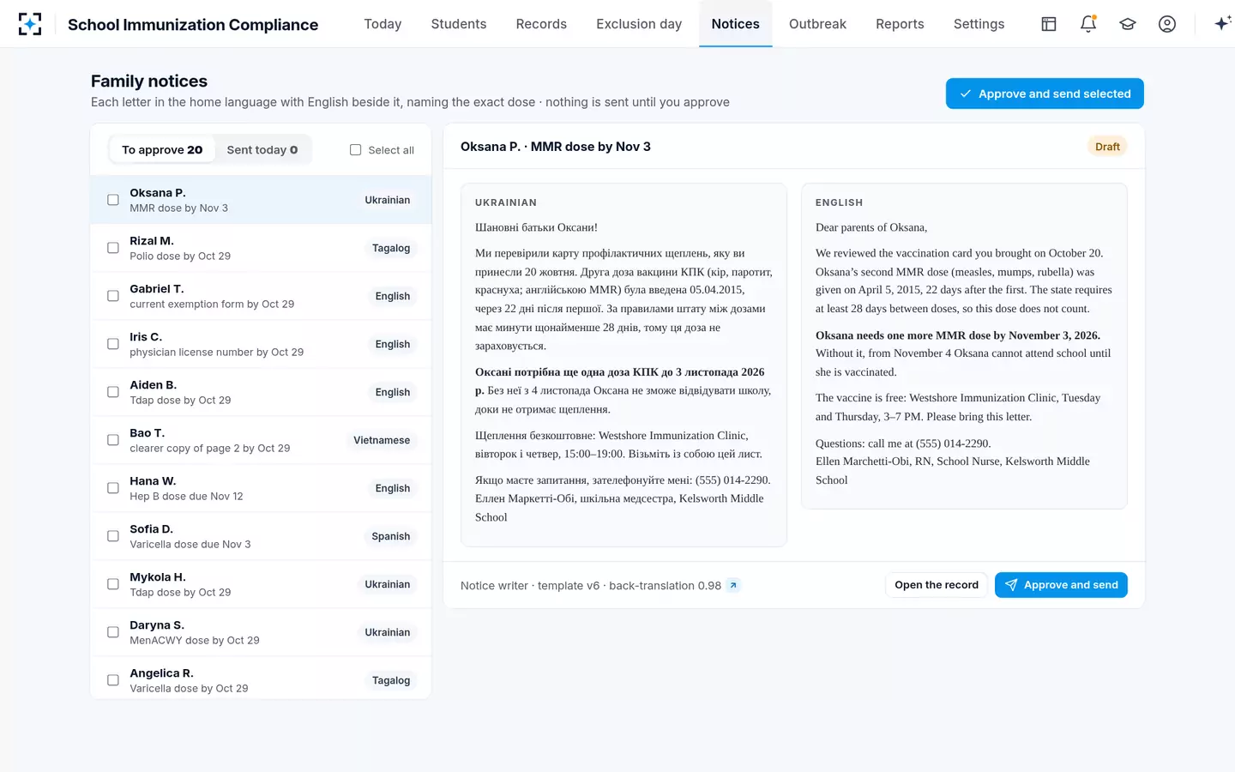Open the user account icon
1235x772 pixels.
click(x=1167, y=24)
